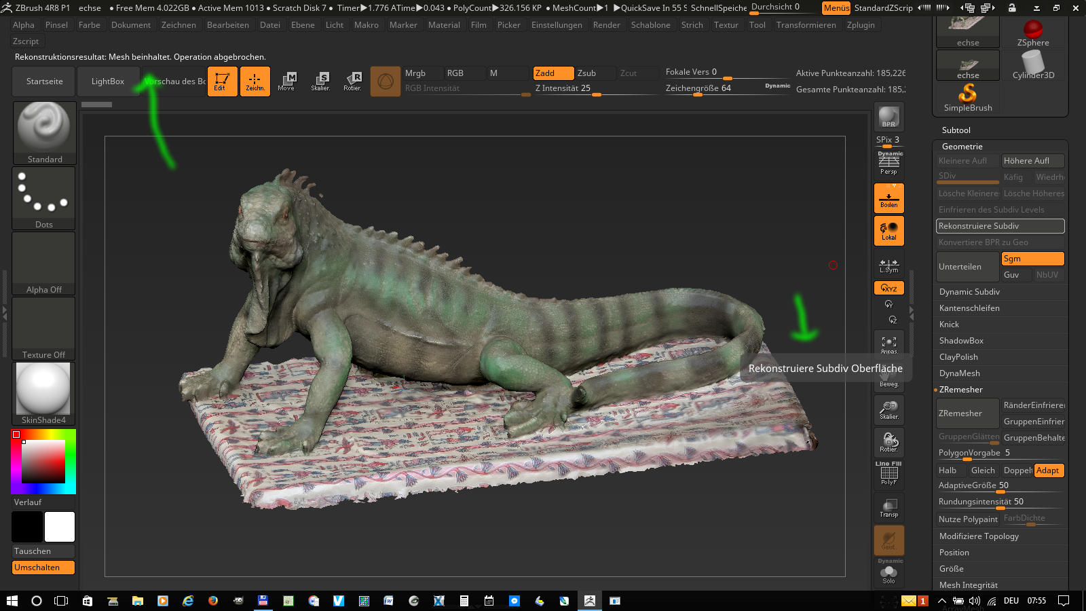Screen dimensions: 1086x611
Task: Open LightBox browser
Action: click(x=108, y=81)
